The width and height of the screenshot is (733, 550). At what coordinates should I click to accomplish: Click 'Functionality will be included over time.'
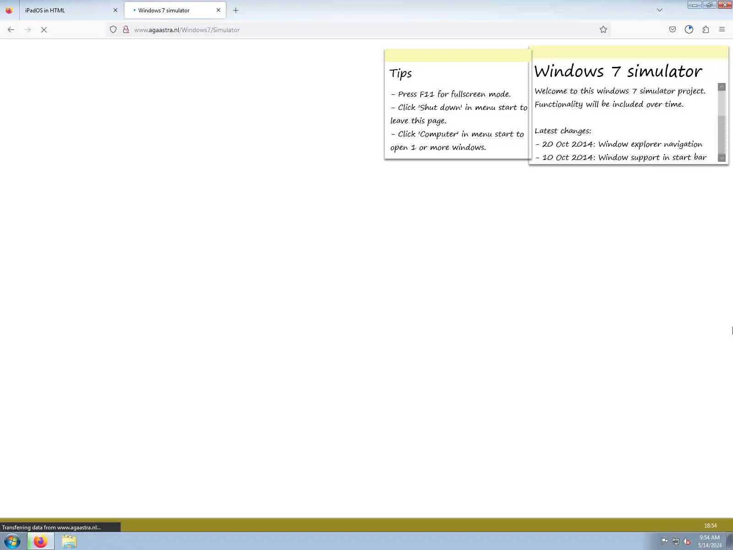(x=609, y=104)
